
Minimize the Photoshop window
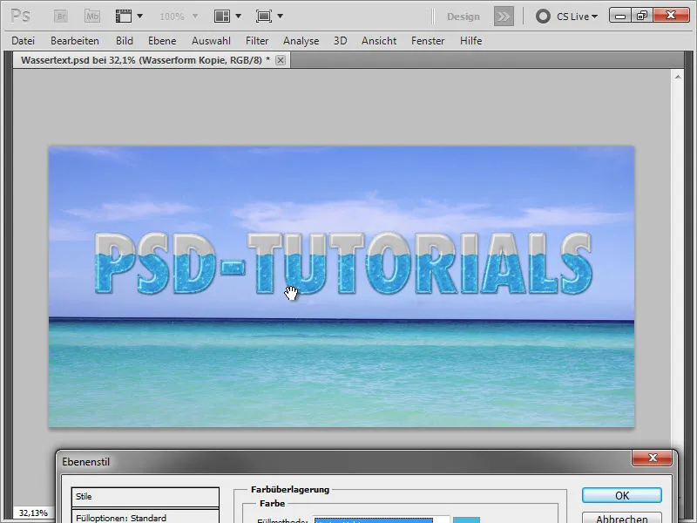(620, 16)
